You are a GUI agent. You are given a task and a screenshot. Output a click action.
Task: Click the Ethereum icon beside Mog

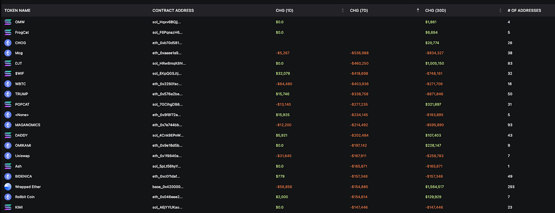coord(8,53)
